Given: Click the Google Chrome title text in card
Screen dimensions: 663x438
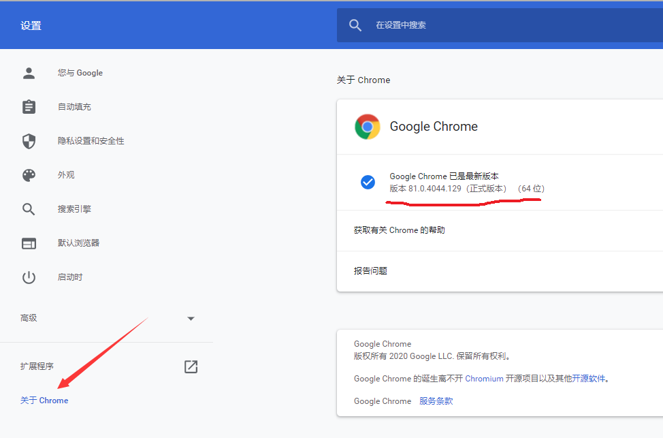Looking at the screenshot, I should tap(434, 127).
